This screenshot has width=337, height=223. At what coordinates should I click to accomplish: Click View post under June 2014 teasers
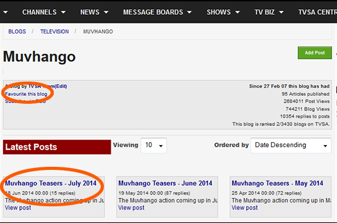(131, 208)
